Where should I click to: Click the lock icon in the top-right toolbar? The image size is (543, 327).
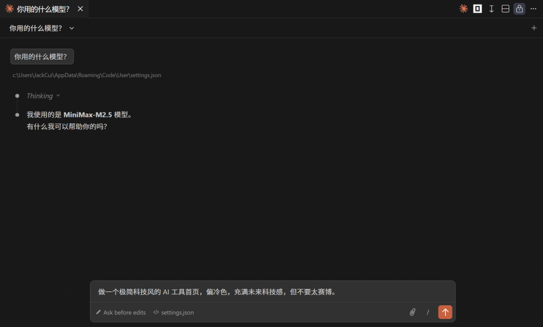(x=519, y=9)
